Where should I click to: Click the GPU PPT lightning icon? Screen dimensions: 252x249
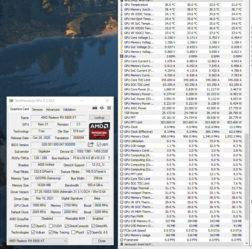(122, 117)
